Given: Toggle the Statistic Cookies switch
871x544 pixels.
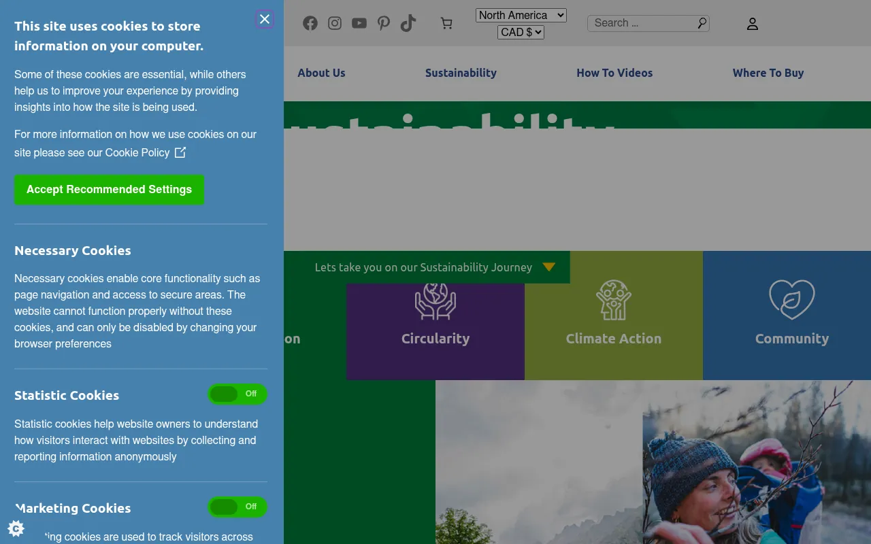Looking at the screenshot, I should 237,394.
